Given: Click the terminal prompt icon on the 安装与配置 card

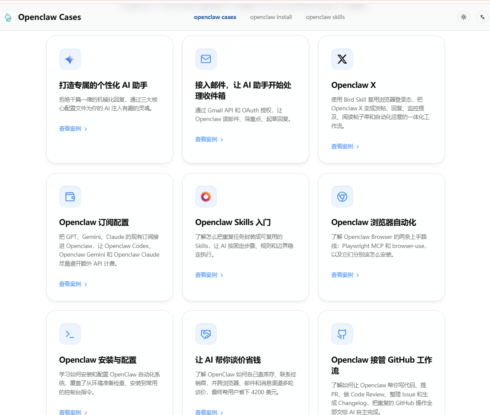Looking at the screenshot, I should (x=70, y=334).
